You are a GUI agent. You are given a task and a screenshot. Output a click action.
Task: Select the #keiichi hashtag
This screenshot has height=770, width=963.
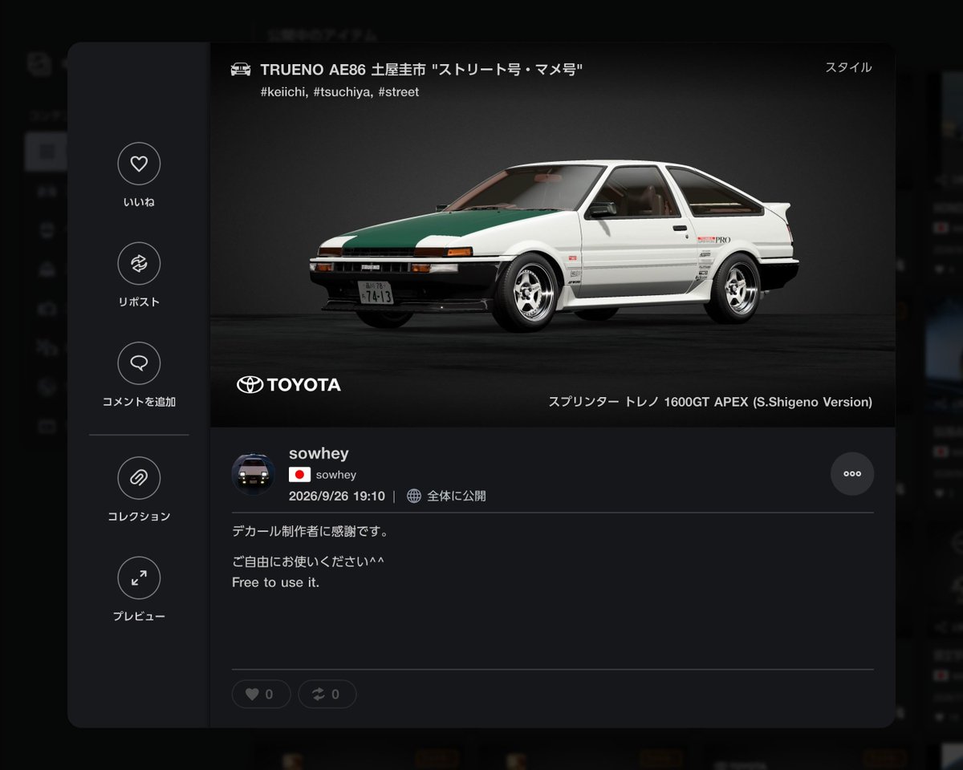click(282, 92)
